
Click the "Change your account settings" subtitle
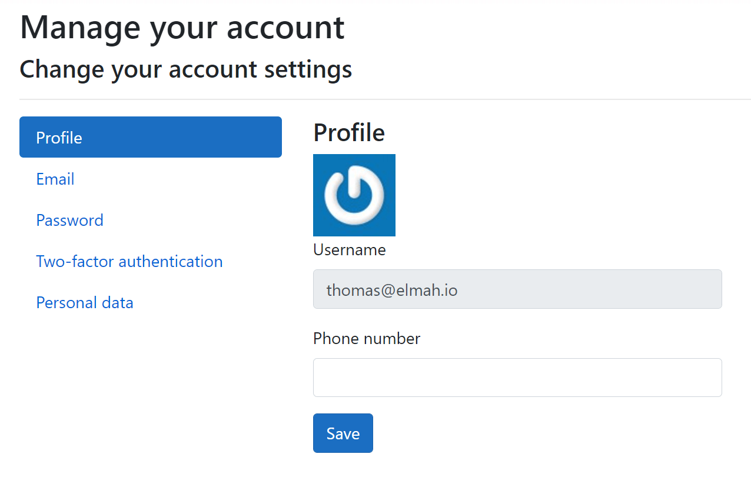185,69
